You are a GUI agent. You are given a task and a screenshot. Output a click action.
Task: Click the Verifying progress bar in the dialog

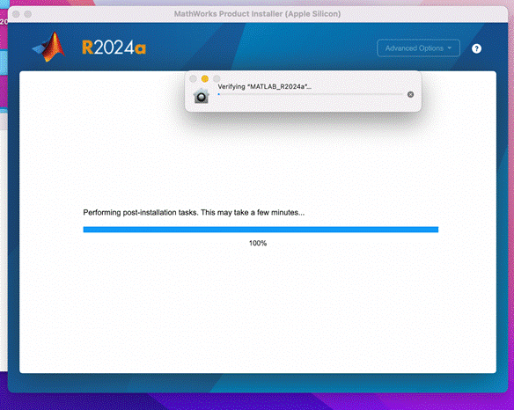pos(310,94)
